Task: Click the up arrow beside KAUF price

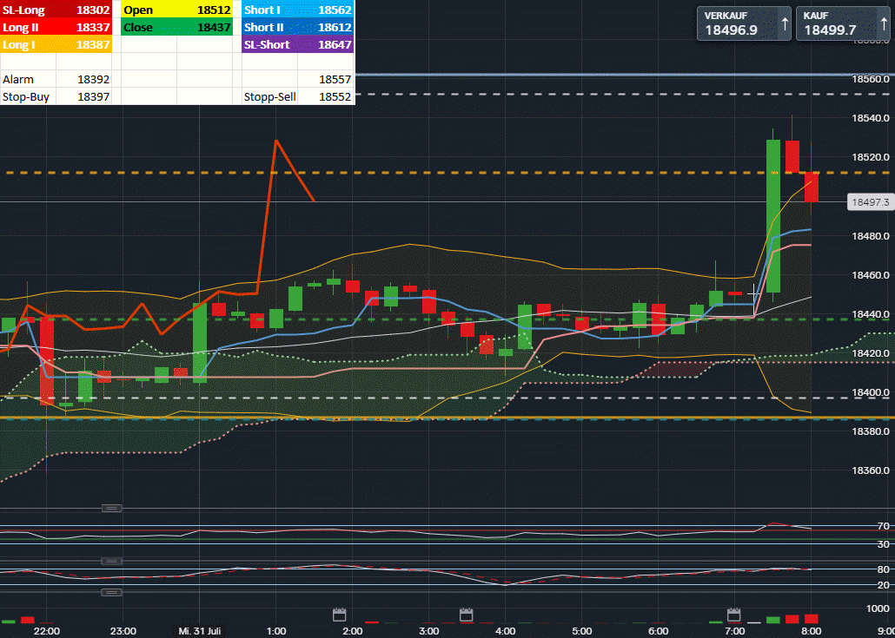Action: pyautogui.click(x=882, y=24)
